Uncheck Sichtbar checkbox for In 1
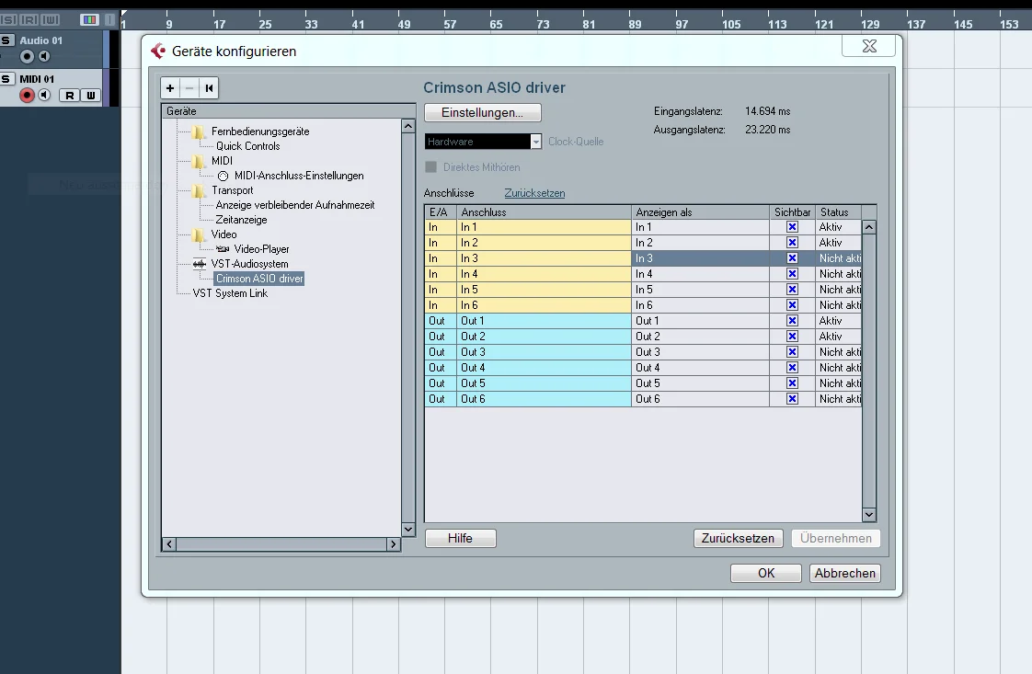This screenshot has width=1032, height=674. click(792, 227)
